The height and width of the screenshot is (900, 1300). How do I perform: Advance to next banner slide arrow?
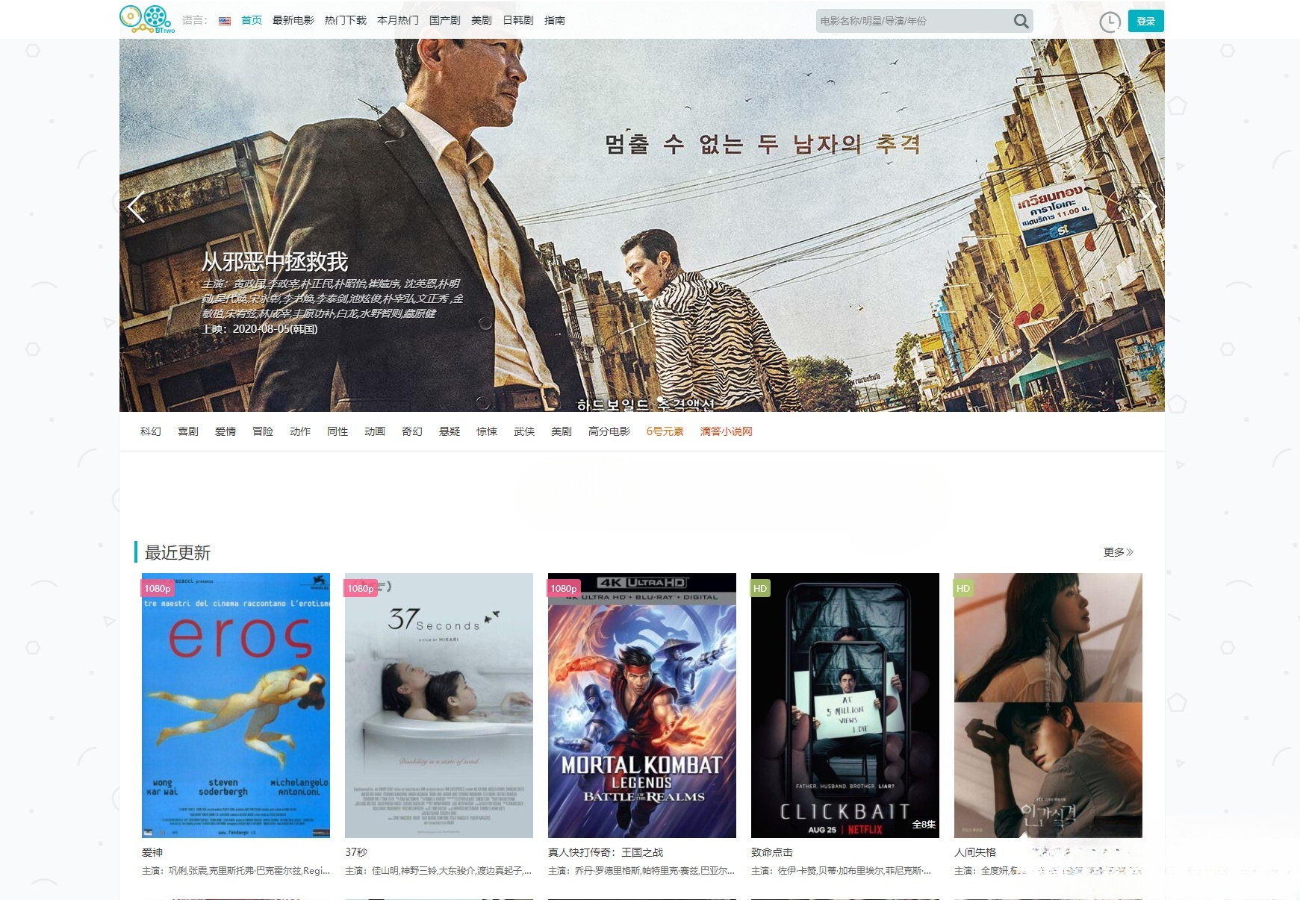(1148, 207)
